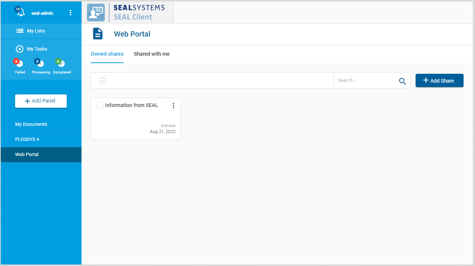
Task: Select PLOSSYS 4 panel in sidebar
Action: pyautogui.click(x=27, y=139)
